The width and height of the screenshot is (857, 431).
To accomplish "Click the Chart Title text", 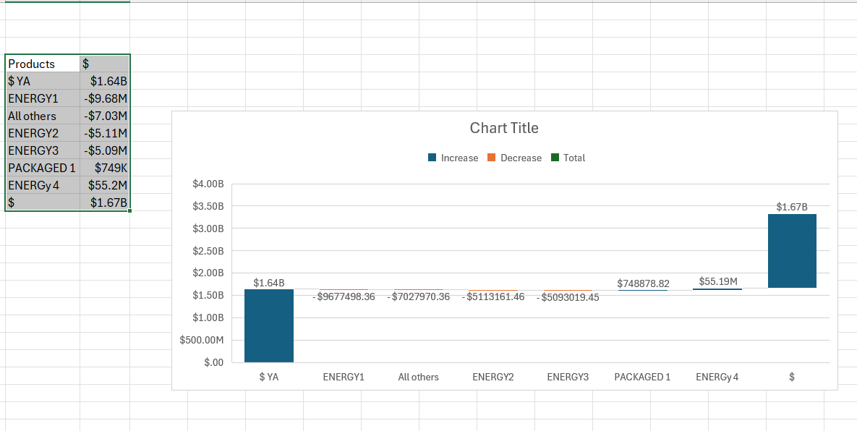I will [x=504, y=128].
